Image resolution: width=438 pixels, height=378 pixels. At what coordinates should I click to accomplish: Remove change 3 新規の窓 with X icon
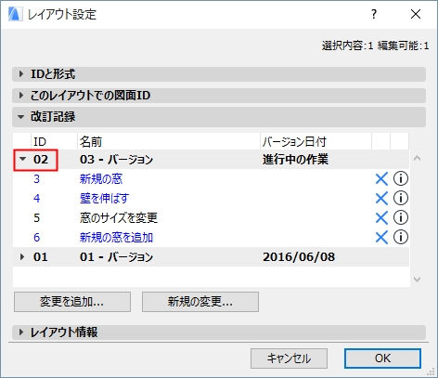coord(381,179)
